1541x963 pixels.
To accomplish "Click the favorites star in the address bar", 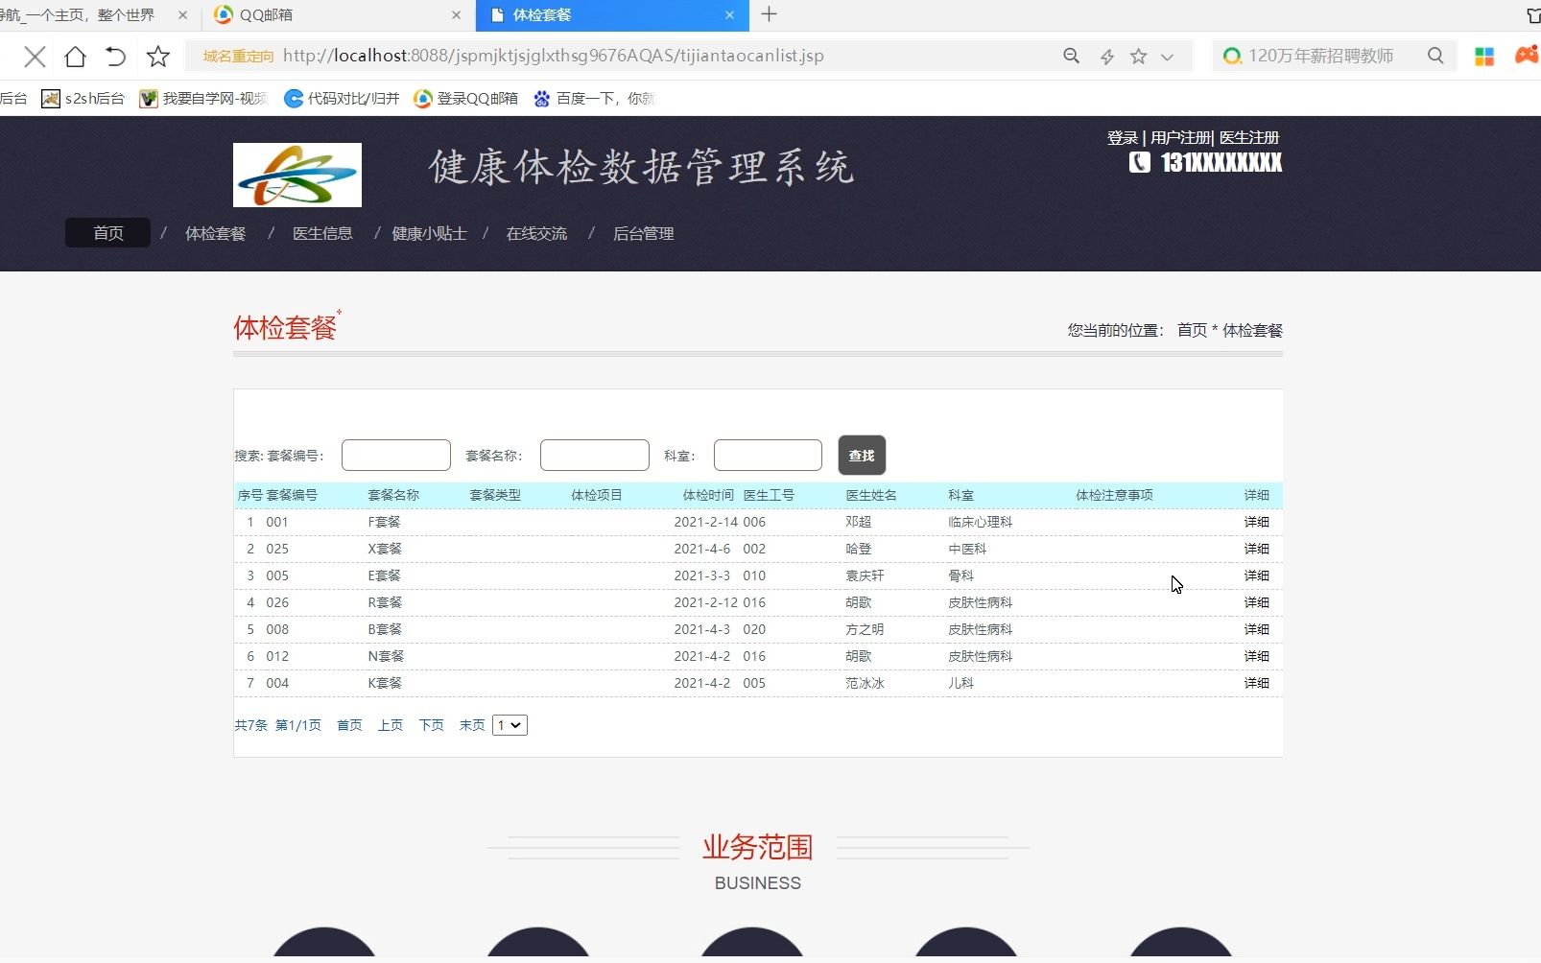I will [1138, 57].
